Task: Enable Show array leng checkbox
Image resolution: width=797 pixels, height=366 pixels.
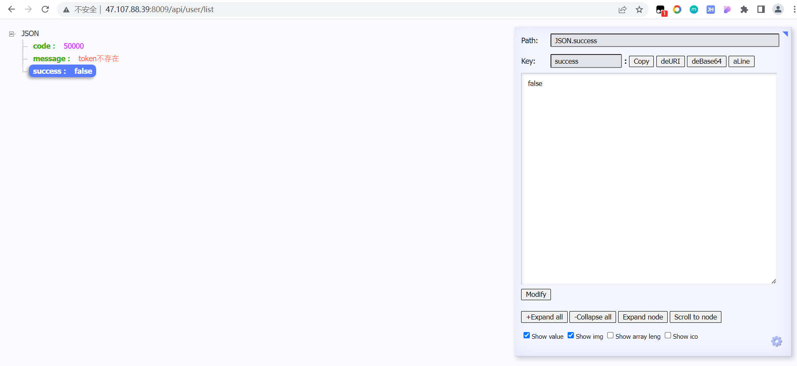Action: click(x=610, y=335)
